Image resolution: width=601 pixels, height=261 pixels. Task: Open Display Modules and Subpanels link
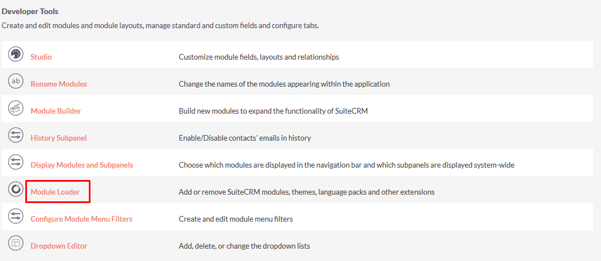coord(82,165)
